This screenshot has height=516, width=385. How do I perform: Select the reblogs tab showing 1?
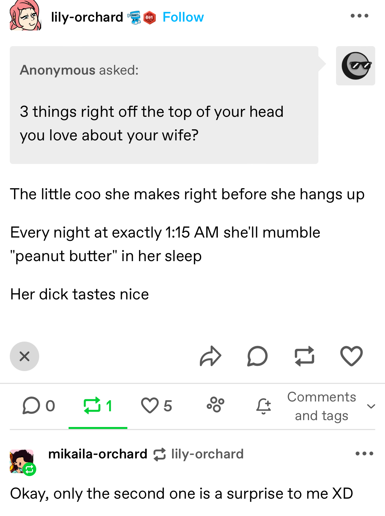[98, 406]
